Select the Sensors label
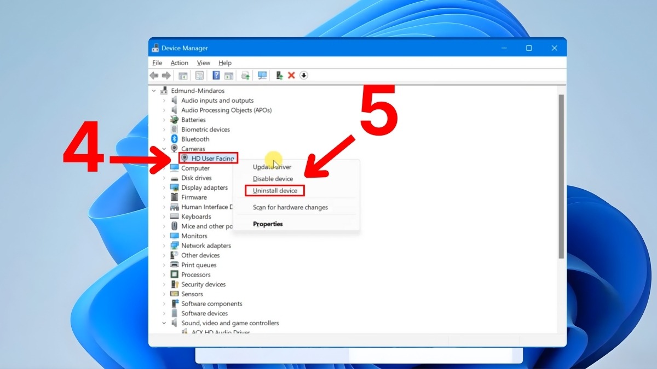The image size is (657, 369). point(192,294)
